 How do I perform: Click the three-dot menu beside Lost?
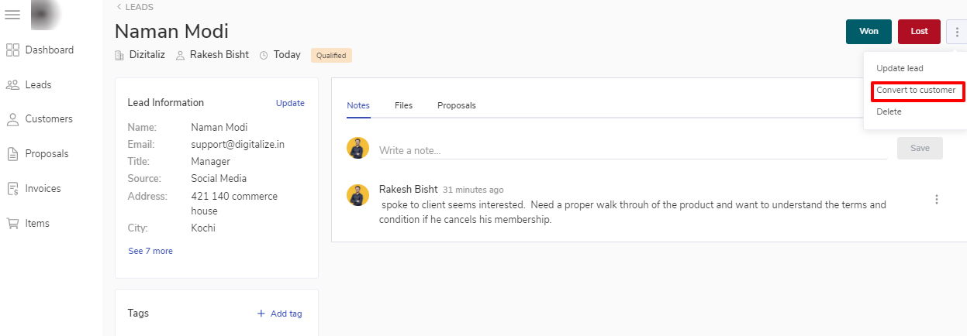click(x=956, y=32)
